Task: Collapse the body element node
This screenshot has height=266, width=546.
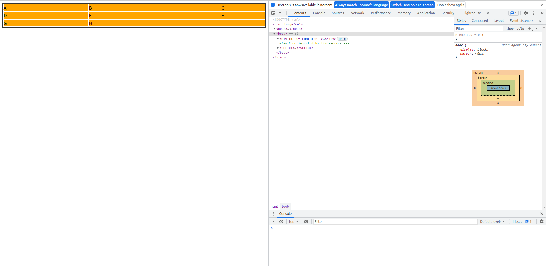Action: click(x=274, y=34)
